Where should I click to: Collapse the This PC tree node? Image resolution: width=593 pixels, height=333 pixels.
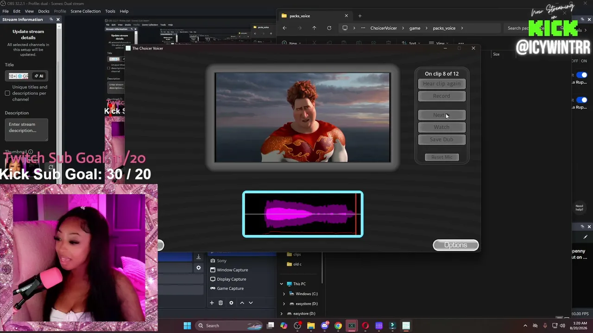click(x=281, y=284)
